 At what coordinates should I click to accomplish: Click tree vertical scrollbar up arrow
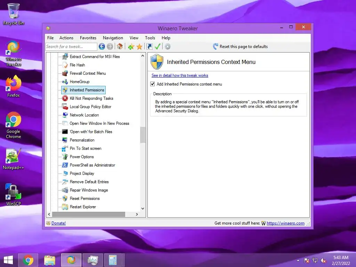143,56
